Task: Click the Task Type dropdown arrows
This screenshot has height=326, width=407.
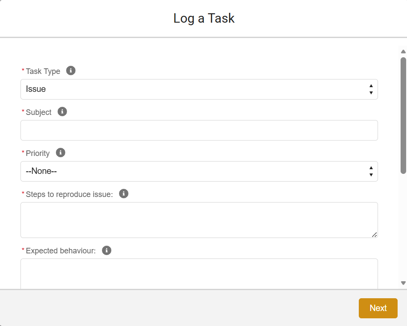Action: coord(371,89)
